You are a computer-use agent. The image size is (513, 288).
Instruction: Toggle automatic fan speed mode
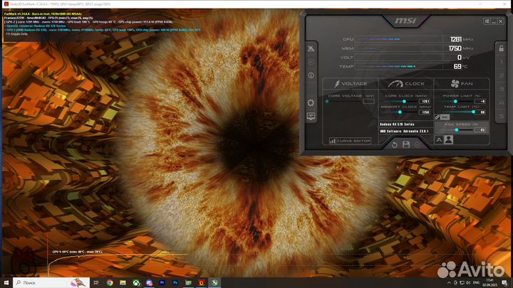coord(439,140)
